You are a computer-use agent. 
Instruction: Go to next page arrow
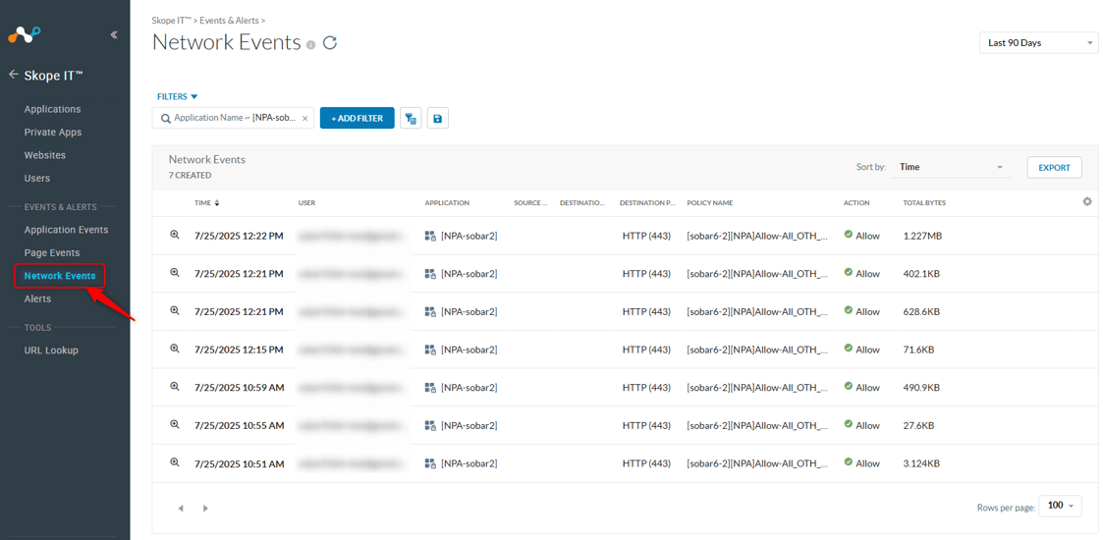(205, 508)
